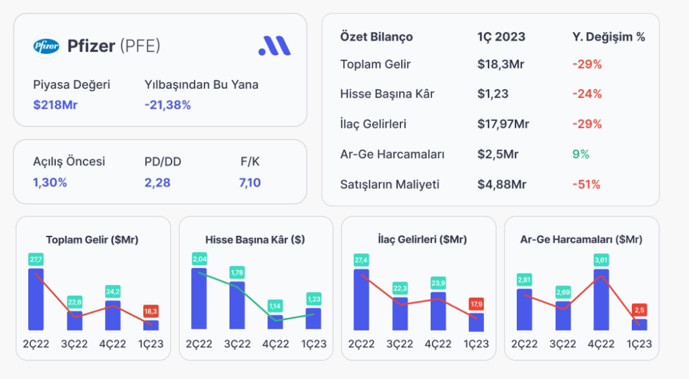
Task: Click the -24% change for Hisse Başına Kâr
Action: point(587,94)
